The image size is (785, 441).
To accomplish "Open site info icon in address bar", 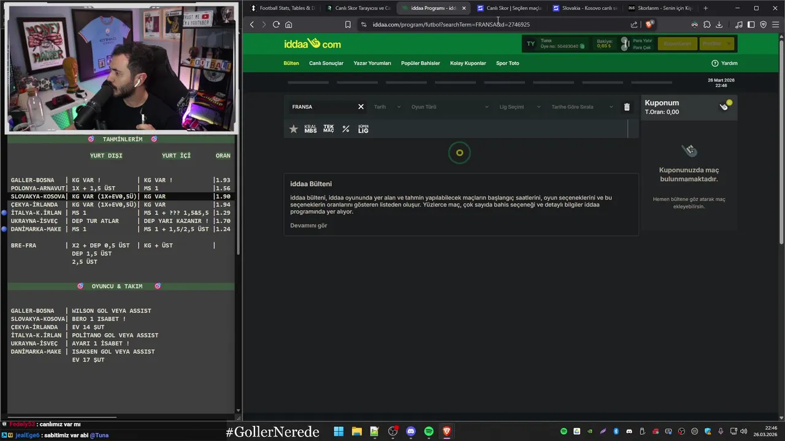I will click(364, 24).
